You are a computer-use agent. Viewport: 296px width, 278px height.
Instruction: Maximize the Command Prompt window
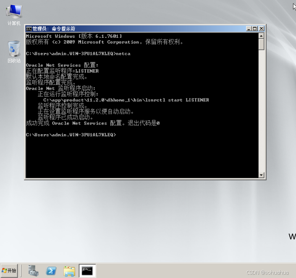tap(255, 29)
